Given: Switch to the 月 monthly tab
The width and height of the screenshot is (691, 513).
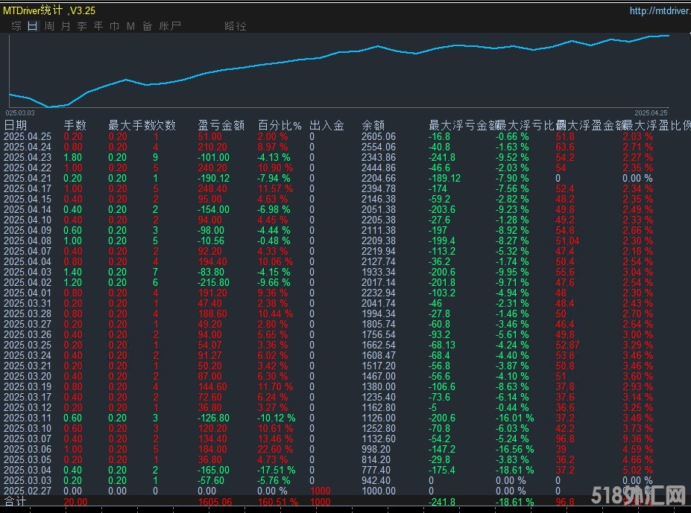Looking at the screenshot, I should coord(66,26).
